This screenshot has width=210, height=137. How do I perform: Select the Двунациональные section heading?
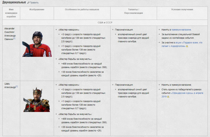pyautogui.click(x=14, y=2)
